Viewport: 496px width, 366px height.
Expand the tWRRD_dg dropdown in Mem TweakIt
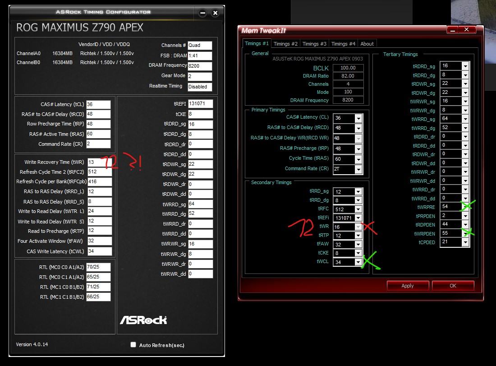[x=465, y=128]
